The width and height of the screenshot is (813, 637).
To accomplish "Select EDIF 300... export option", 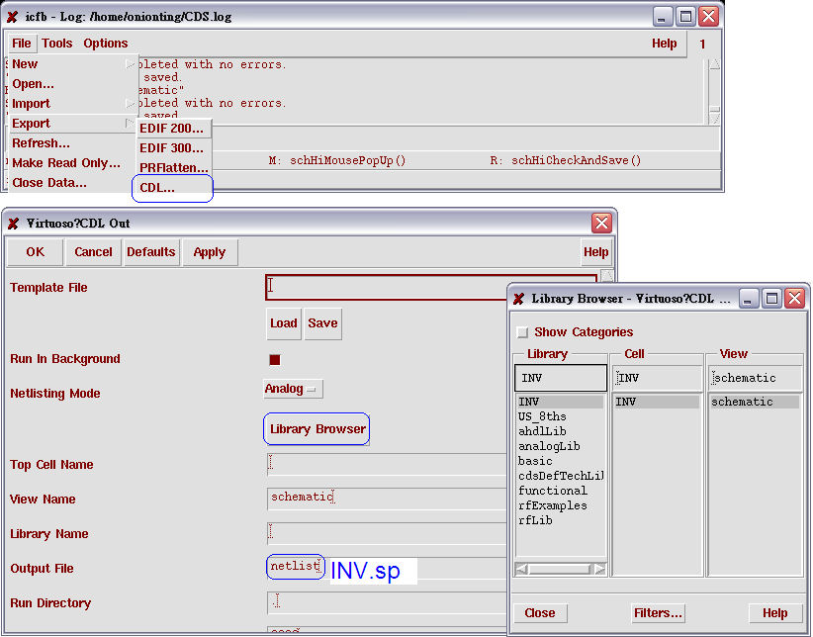I will 174,147.
